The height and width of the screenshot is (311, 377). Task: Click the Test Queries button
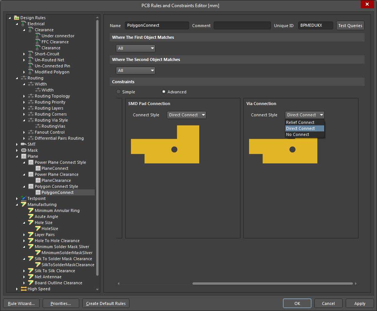pyautogui.click(x=350, y=25)
